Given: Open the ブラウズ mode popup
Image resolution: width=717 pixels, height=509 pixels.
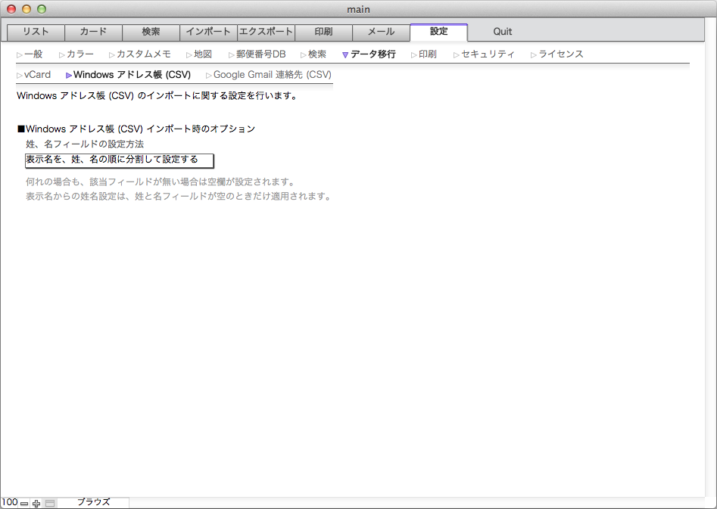Looking at the screenshot, I should click(93, 502).
